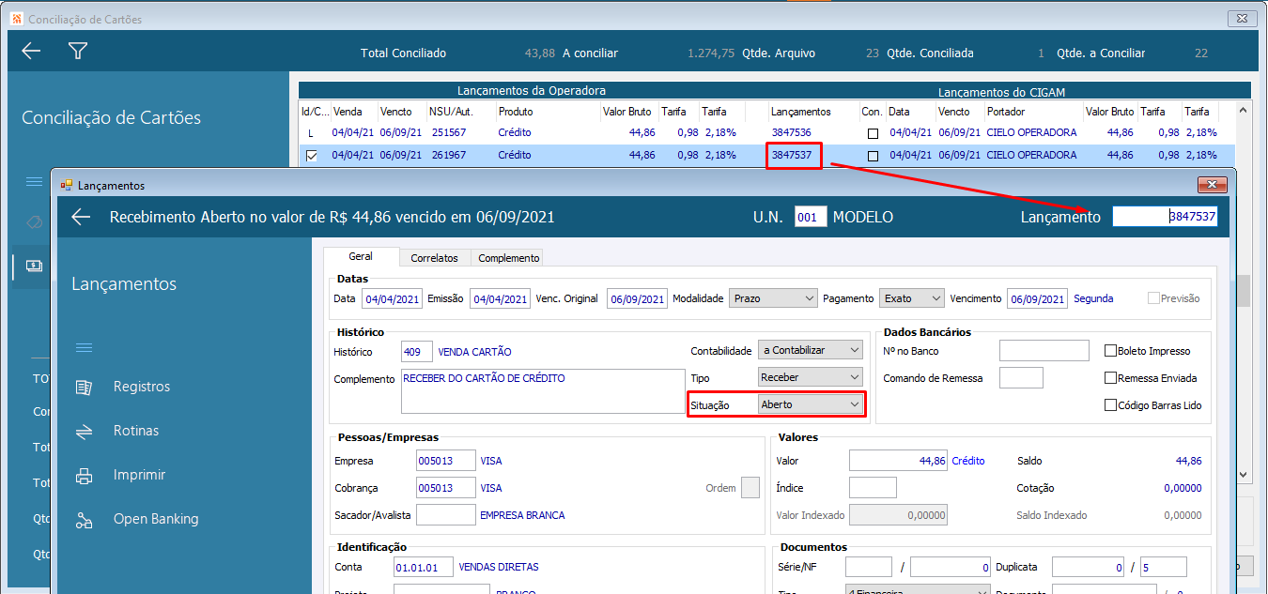Viewport: 1268px width, 594px height.
Task: Click lançamento 3847536 in the grid
Action: pos(792,133)
